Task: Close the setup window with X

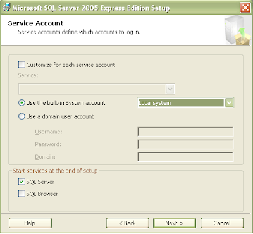Action: point(245,8)
